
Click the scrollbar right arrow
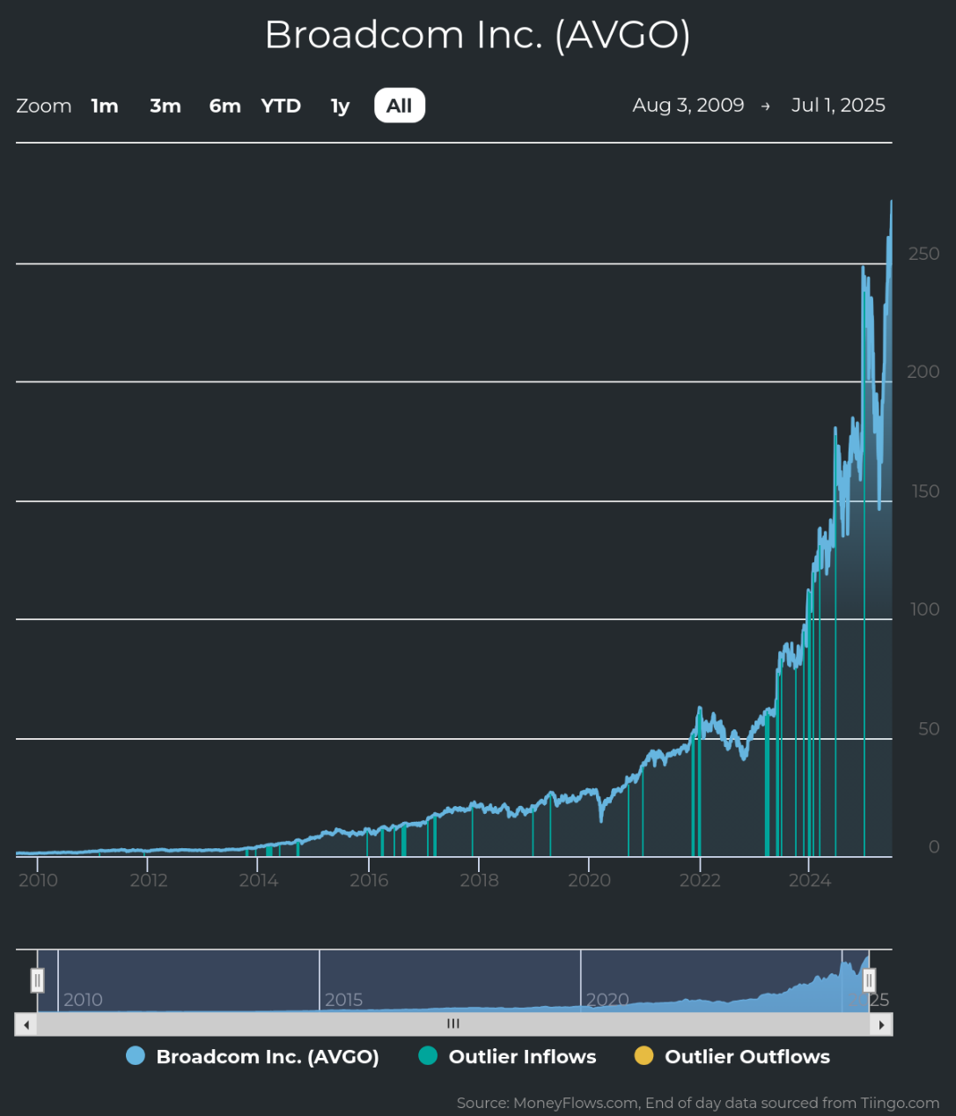(x=881, y=1024)
